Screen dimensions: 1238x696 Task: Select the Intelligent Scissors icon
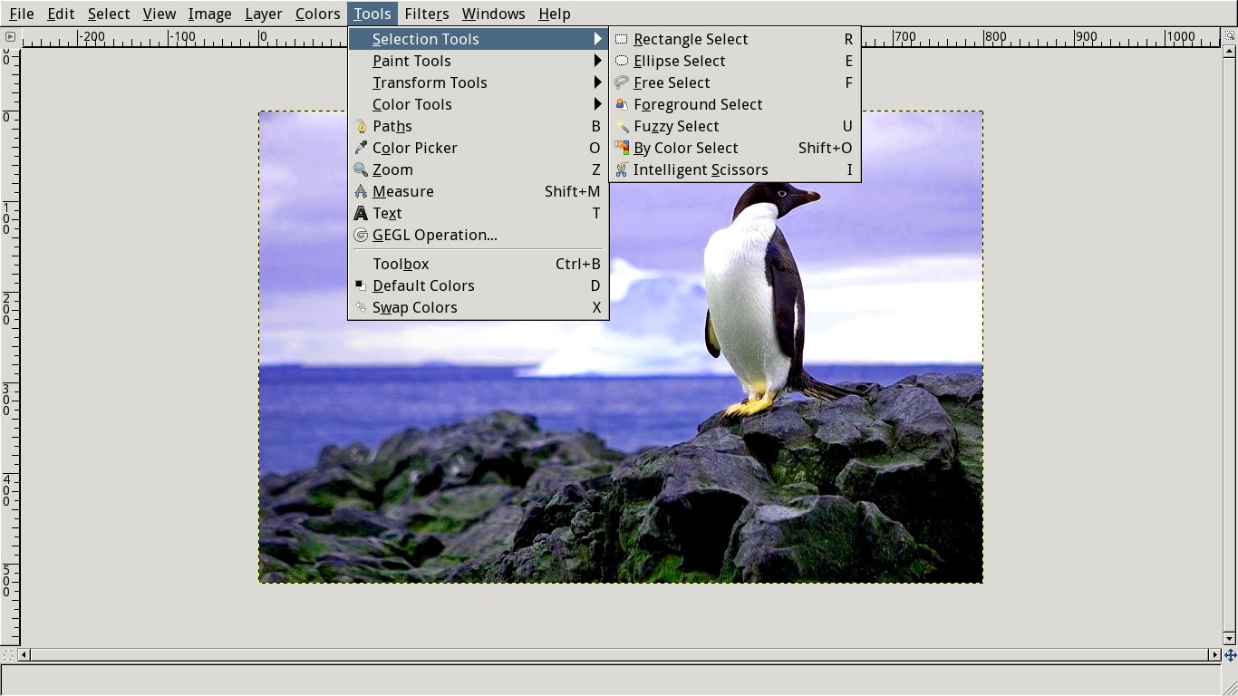(x=622, y=169)
